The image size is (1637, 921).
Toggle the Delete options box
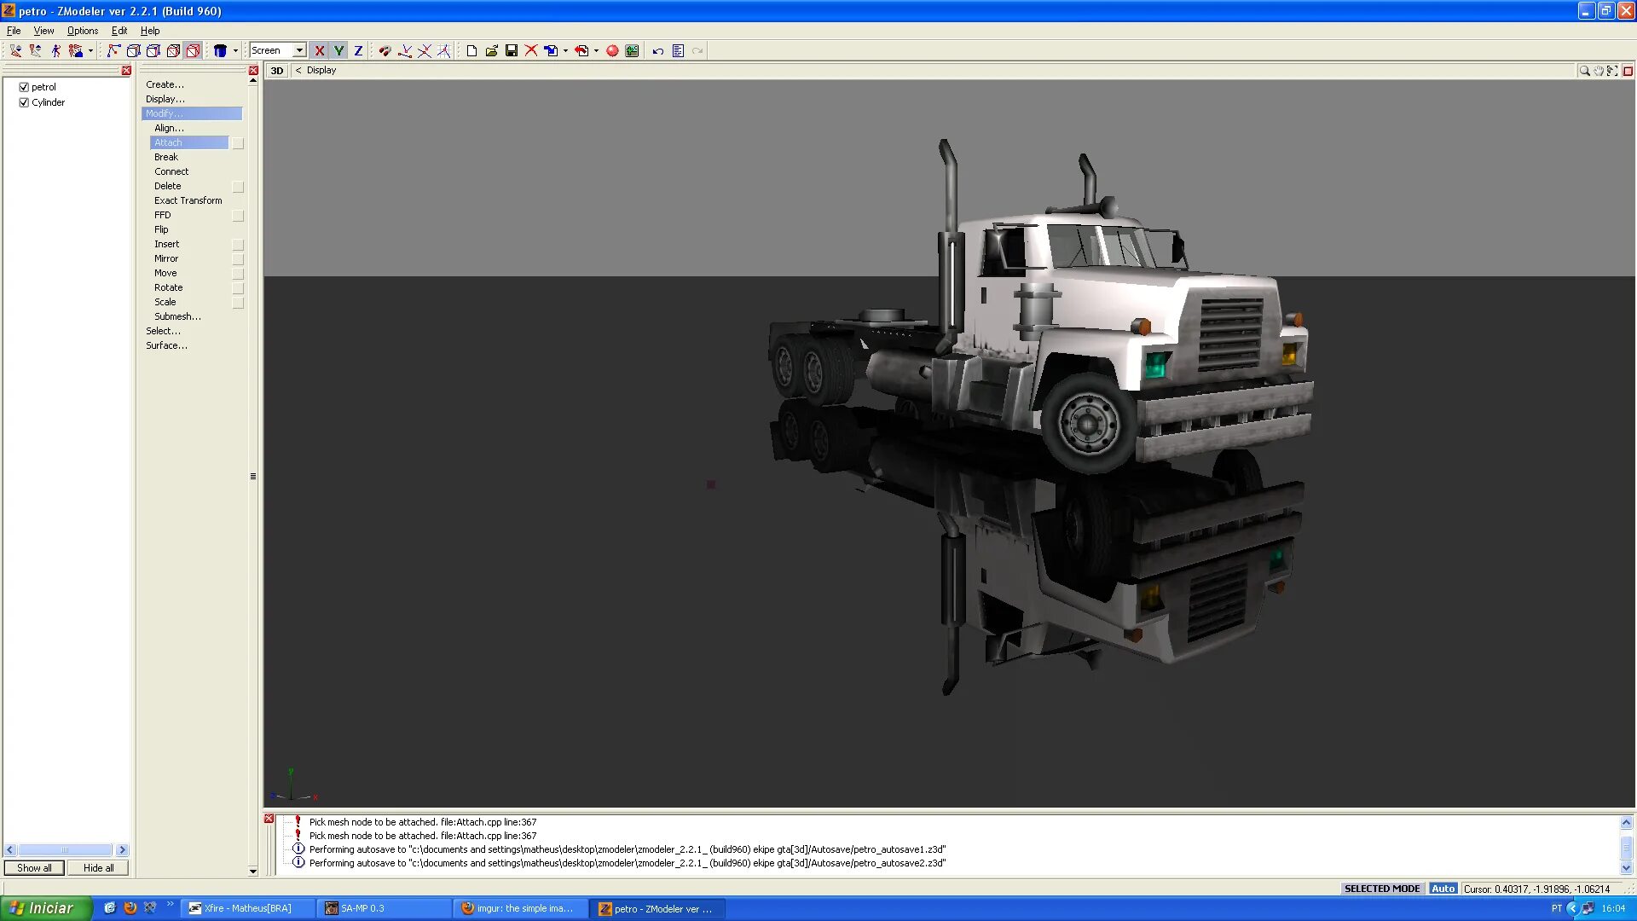tap(238, 187)
